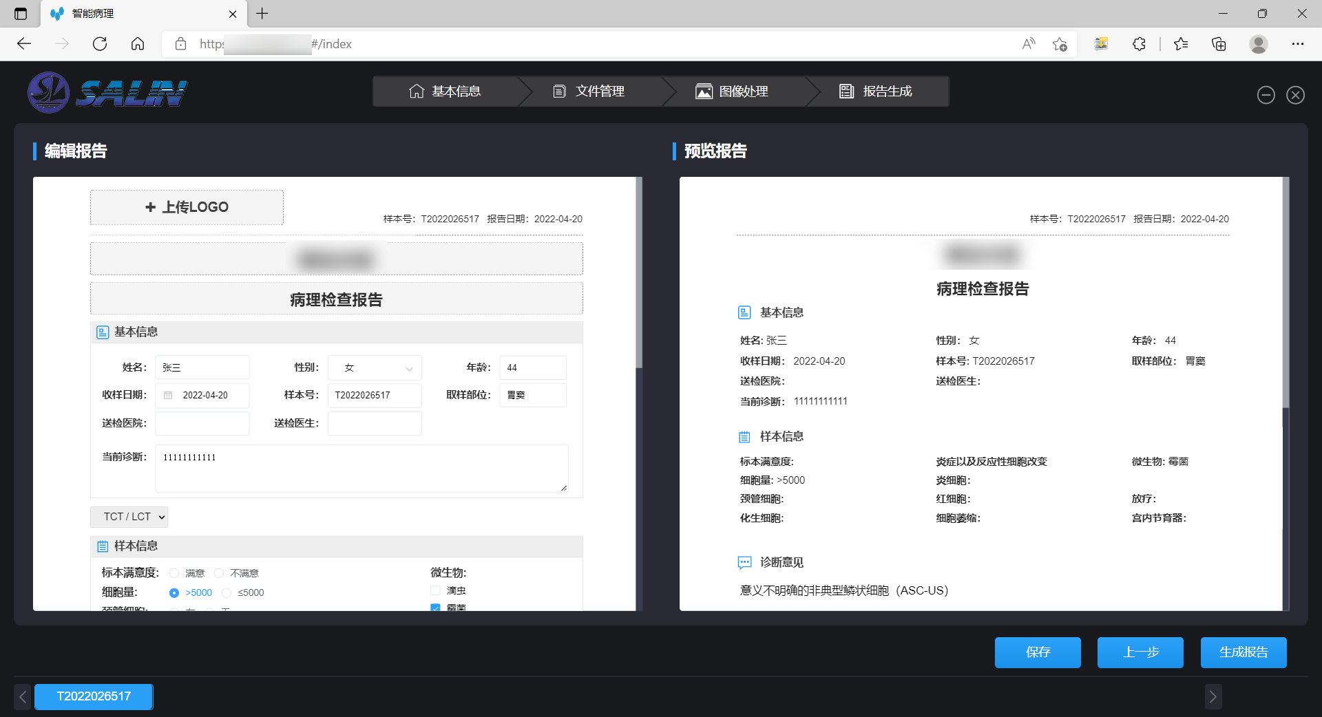This screenshot has width=1322, height=717.
Task: Open the 基本信息 step tab
Action: 445,92
